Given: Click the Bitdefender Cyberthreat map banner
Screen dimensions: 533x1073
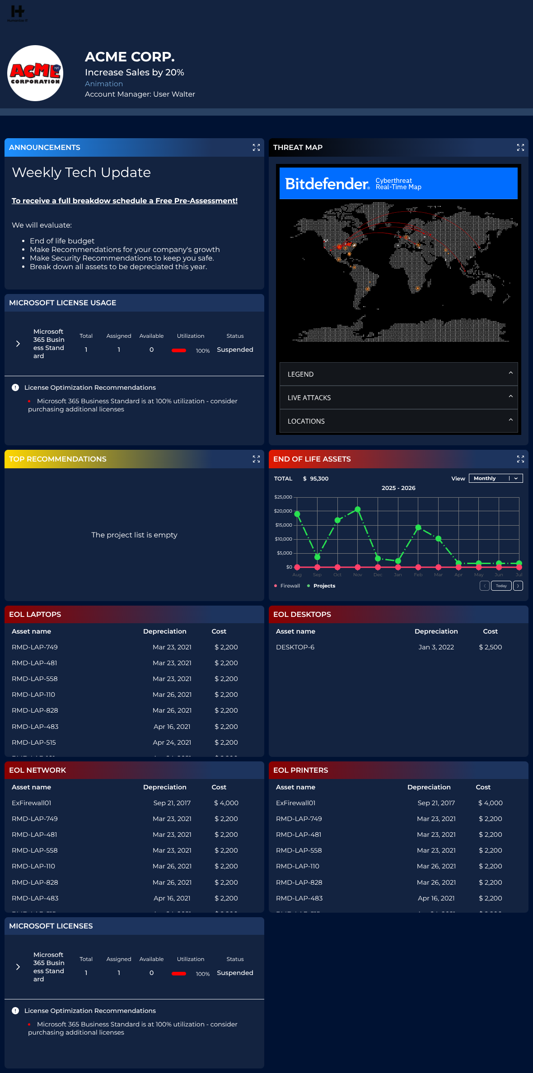Looking at the screenshot, I should tap(398, 183).
